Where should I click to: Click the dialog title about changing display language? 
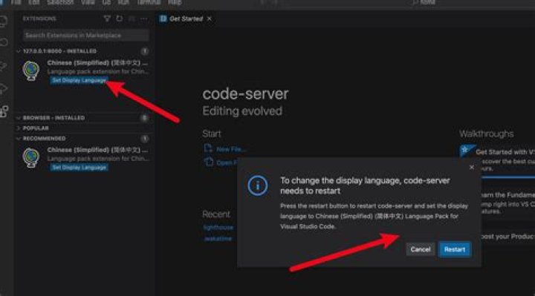tap(365, 185)
